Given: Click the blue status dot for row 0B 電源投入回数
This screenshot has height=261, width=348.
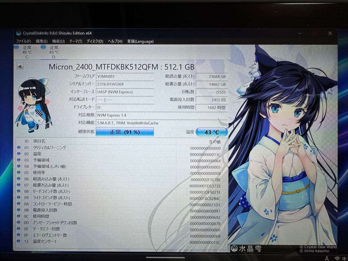Looking at the screenshot, I should [19, 210].
